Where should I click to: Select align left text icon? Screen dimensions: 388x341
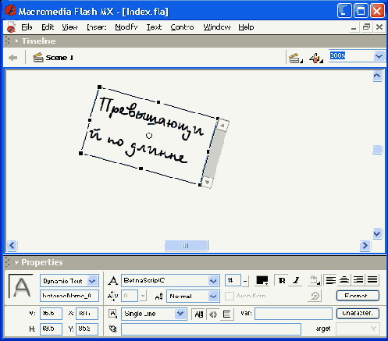[331, 280]
